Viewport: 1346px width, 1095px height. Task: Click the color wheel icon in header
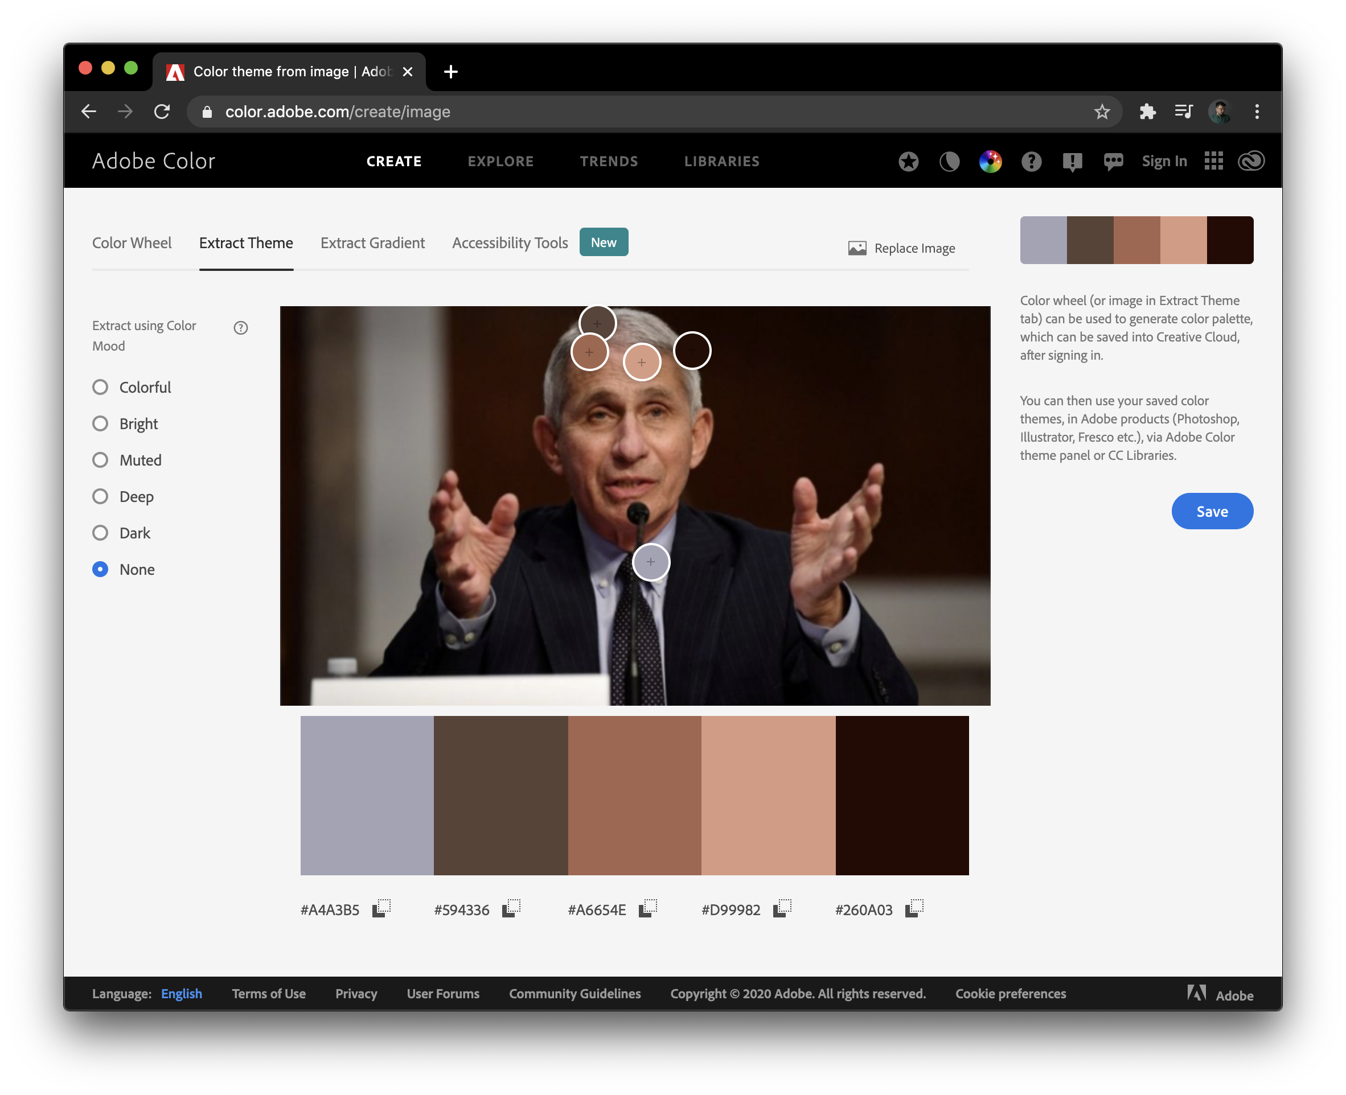pos(990,162)
